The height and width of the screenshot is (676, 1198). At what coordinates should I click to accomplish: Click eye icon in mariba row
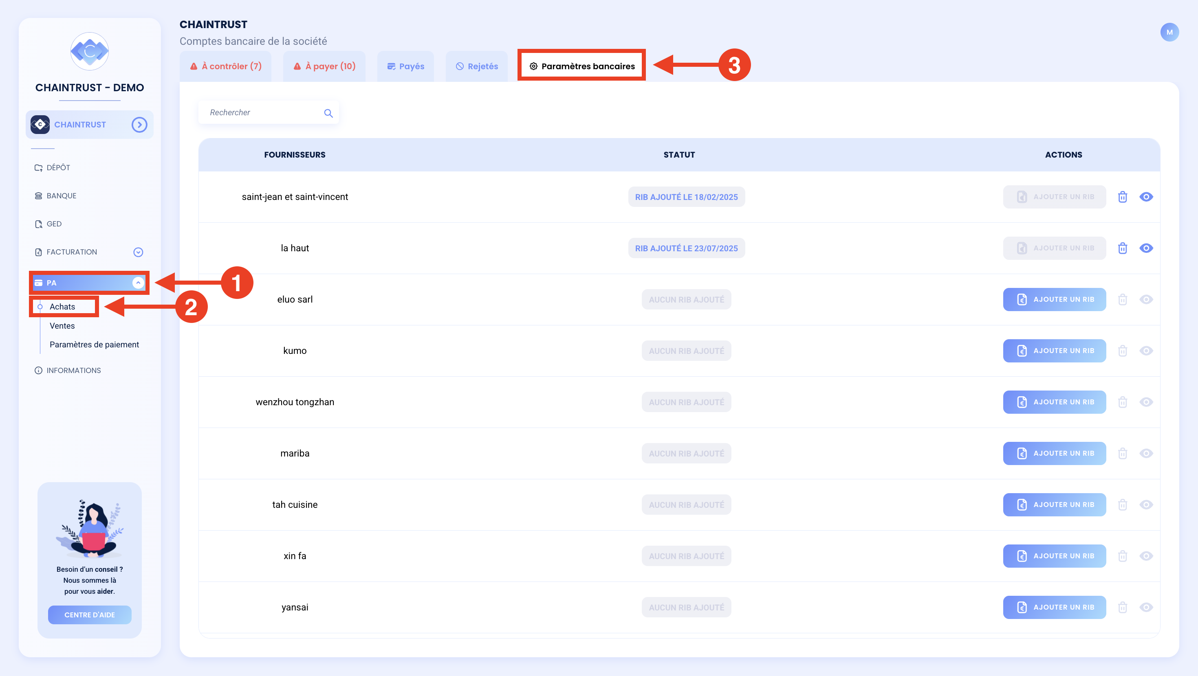[1146, 453]
